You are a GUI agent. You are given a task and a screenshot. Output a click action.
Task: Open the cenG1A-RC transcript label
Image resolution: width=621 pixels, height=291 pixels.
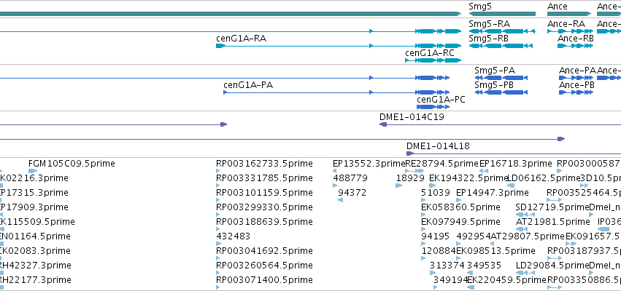pos(430,53)
